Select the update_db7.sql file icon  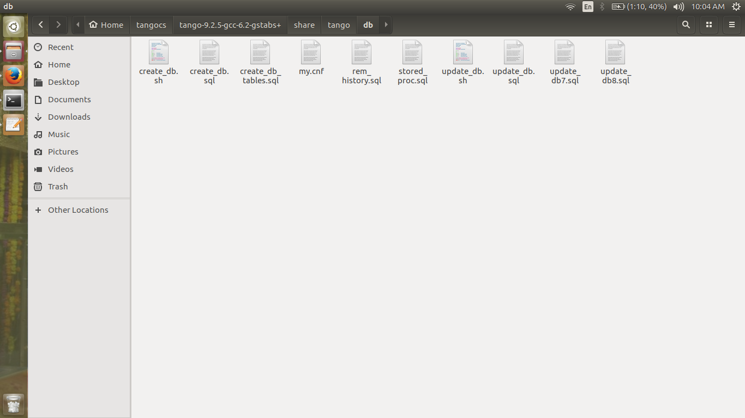click(x=564, y=52)
